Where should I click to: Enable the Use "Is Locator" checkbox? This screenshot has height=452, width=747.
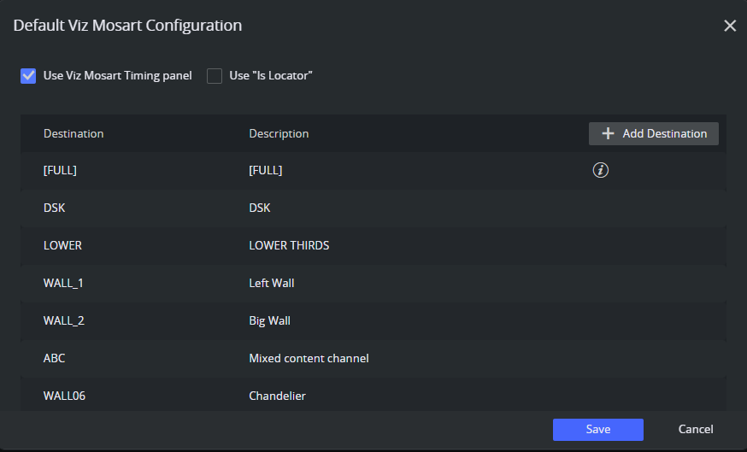tap(215, 76)
